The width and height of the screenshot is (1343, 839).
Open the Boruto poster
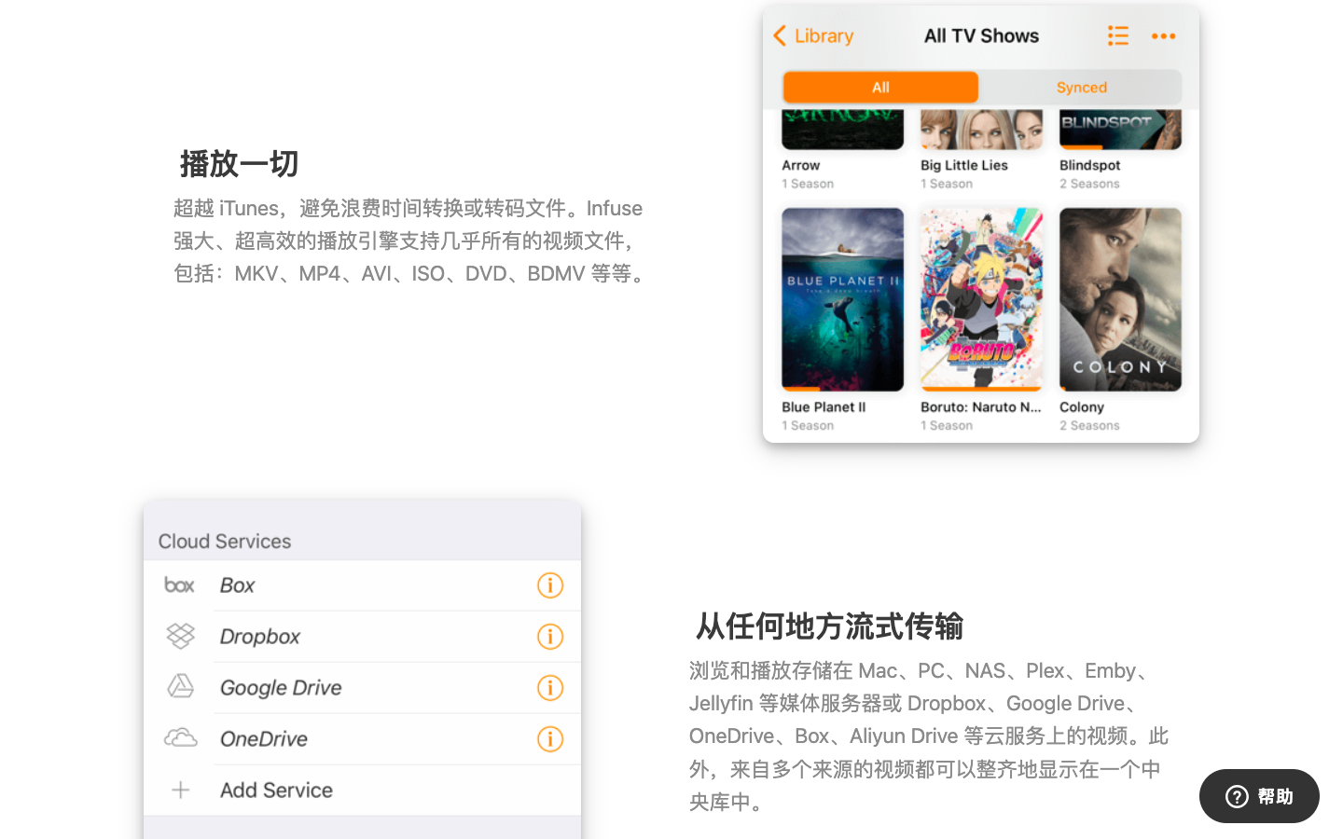[981, 299]
